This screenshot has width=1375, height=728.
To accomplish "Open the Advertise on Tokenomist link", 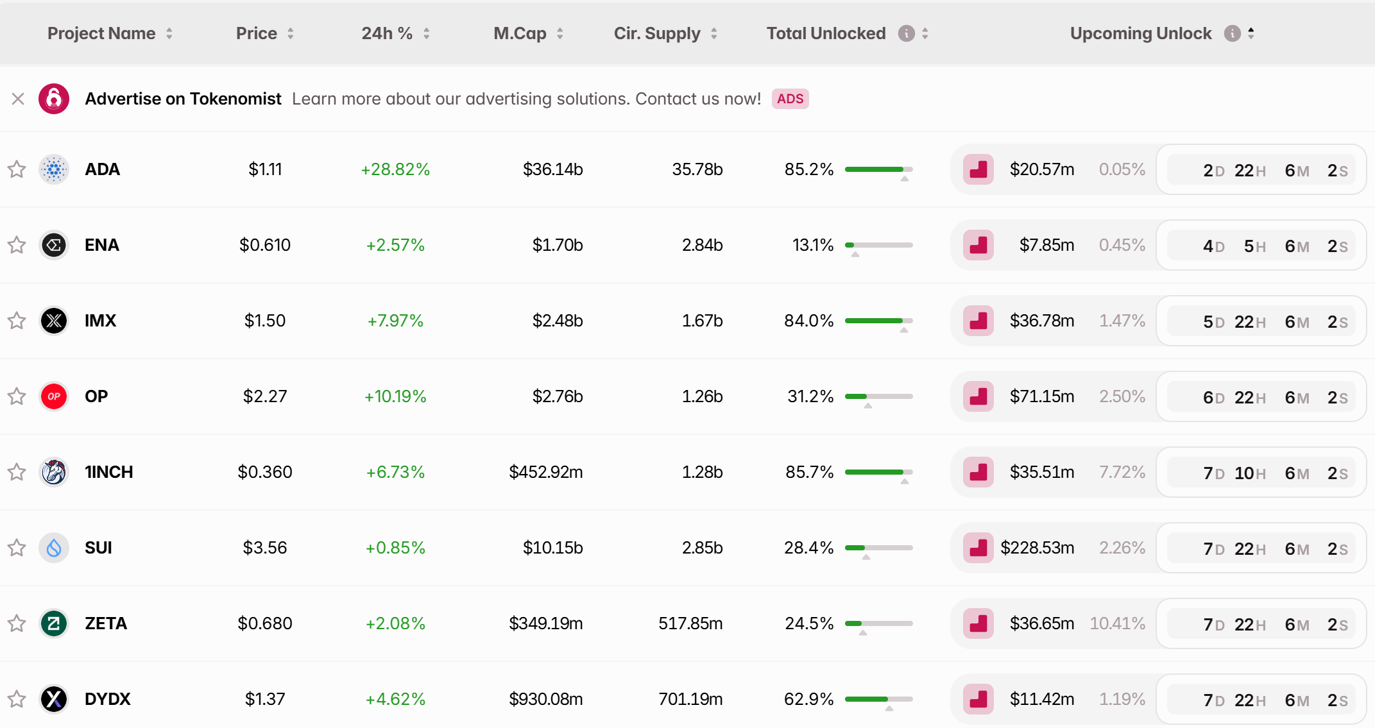I will coord(183,99).
